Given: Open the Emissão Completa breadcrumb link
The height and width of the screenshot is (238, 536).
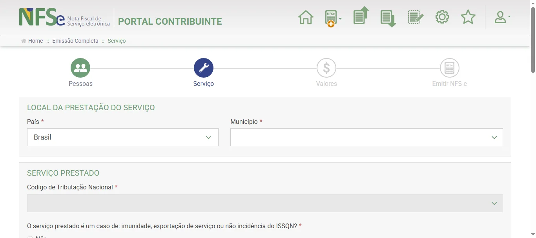Looking at the screenshot, I should click(x=75, y=41).
